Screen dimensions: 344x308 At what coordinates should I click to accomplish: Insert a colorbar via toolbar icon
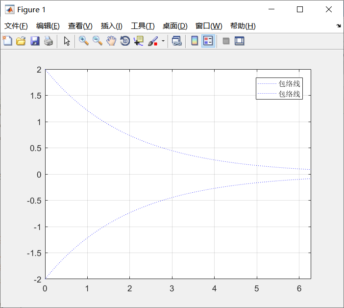(x=195, y=41)
